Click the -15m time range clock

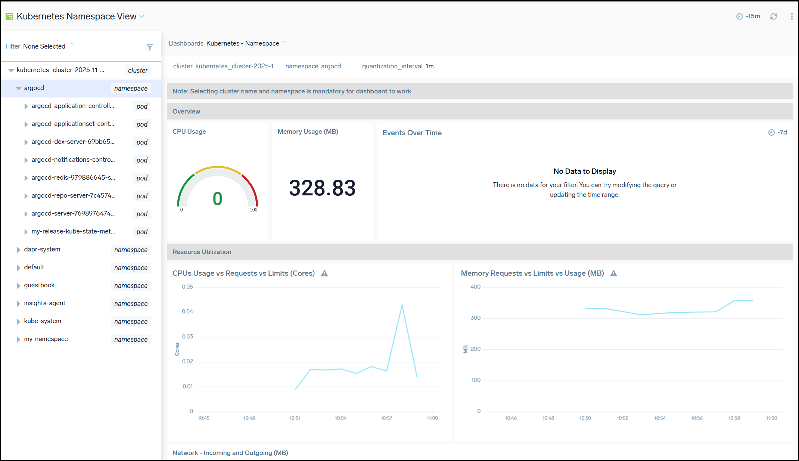(748, 16)
